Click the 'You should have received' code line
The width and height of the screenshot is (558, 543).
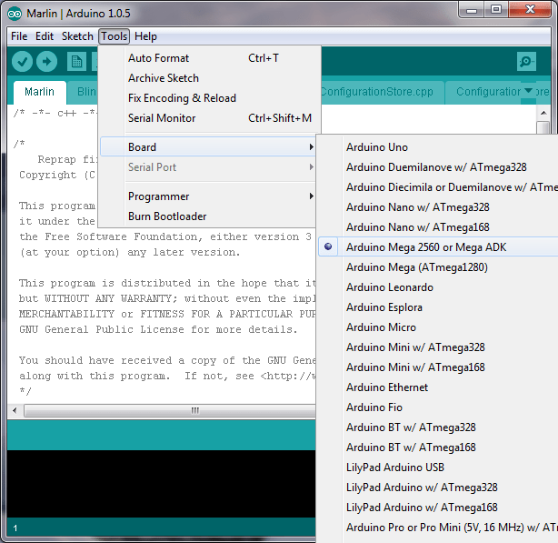click(167, 360)
